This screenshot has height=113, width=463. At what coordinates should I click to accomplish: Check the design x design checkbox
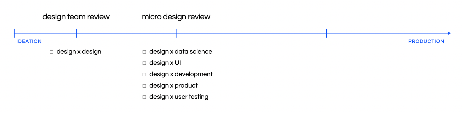pos(52,52)
